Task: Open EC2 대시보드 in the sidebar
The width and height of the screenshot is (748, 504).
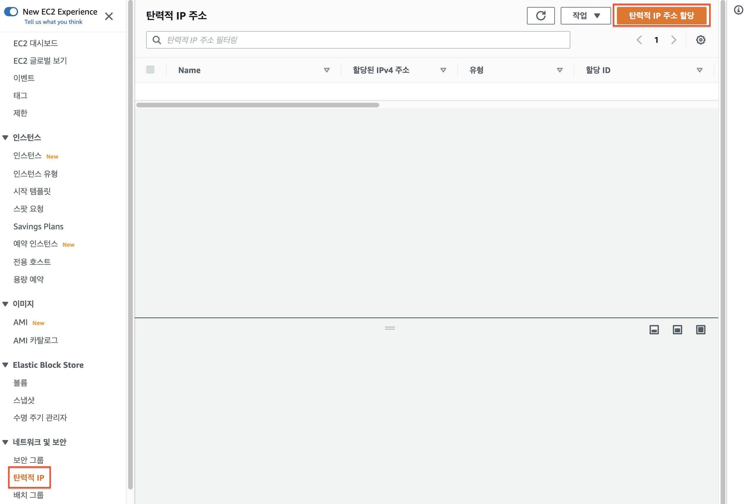Action: 35,43
